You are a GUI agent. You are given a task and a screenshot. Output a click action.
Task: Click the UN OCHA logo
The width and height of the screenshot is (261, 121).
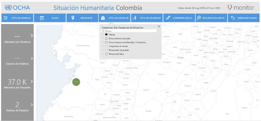coord(17,7)
